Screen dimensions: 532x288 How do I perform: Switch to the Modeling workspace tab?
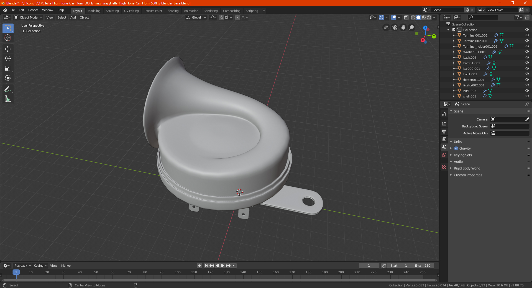click(94, 11)
